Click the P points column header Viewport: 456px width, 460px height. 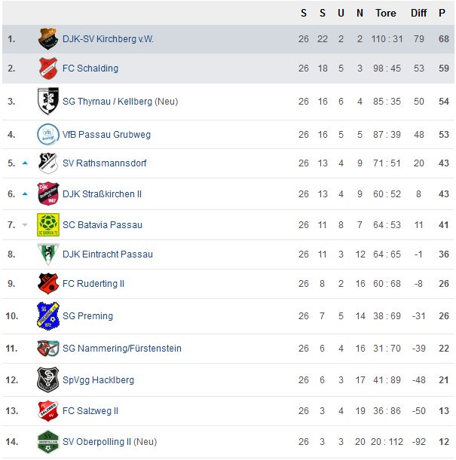pos(442,14)
